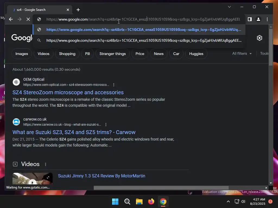Open a new browser tab
Screen dimensions: 278x208
(x=78, y=10)
